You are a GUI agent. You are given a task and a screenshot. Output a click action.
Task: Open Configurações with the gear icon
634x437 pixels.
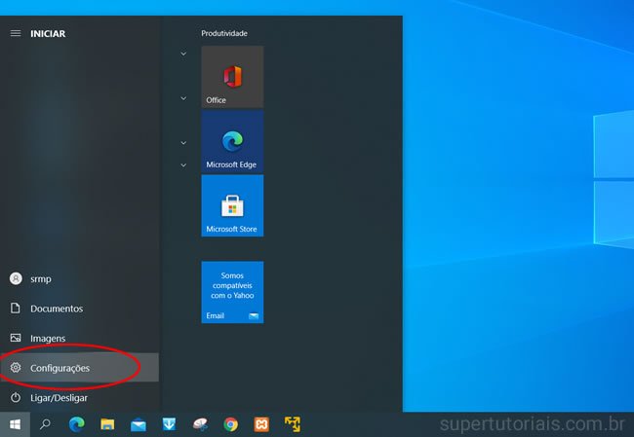[59, 368]
